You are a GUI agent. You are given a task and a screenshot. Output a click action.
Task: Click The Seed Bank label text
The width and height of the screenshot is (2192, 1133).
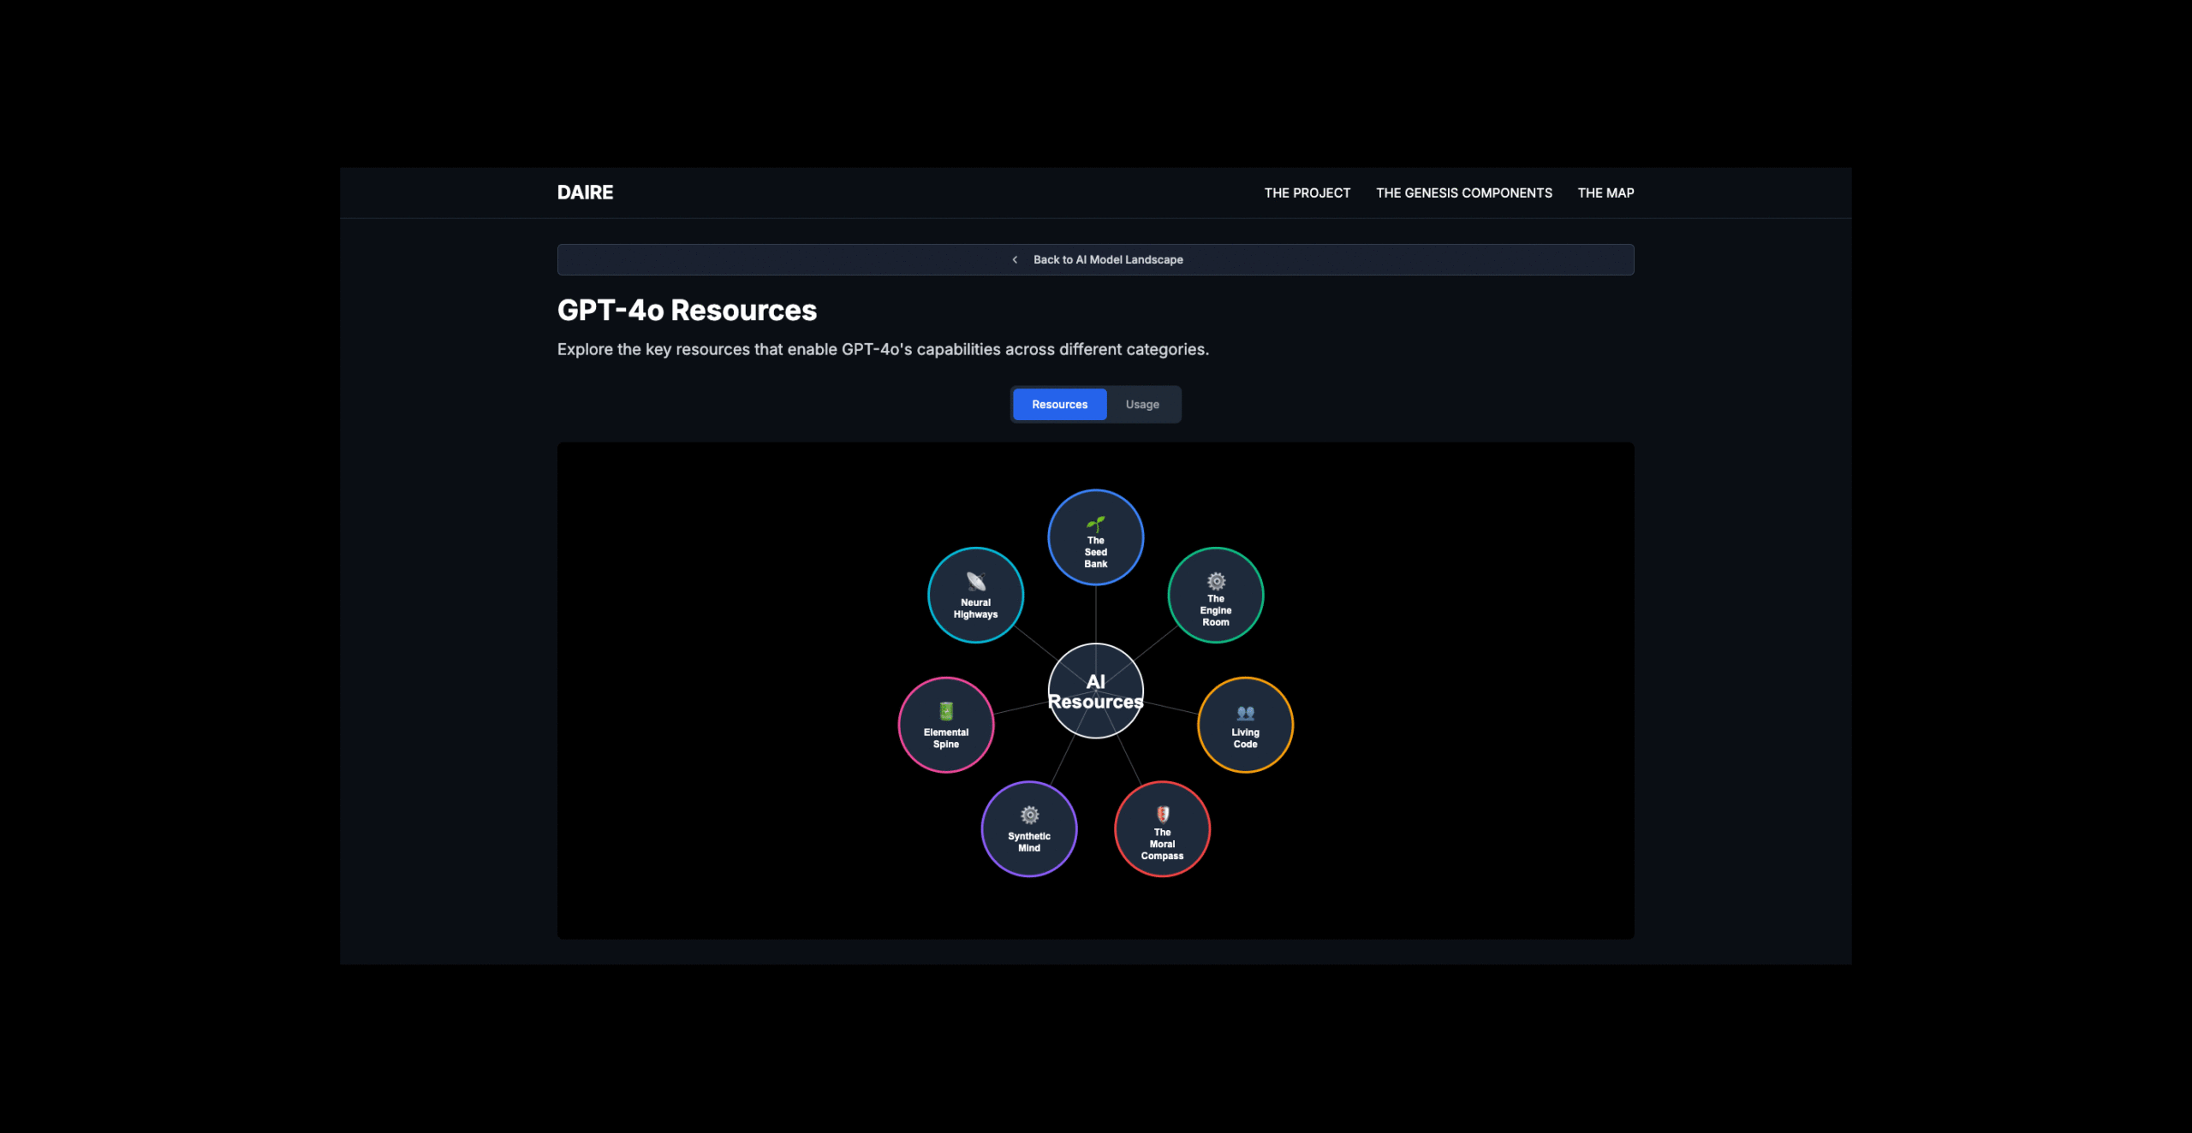pos(1095,553)
